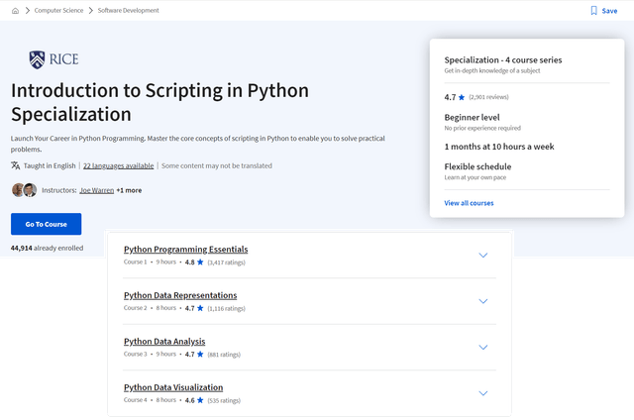This screenshot has width=634, height=420.
Task: Click the Rice University logo
Action: (53, 59)
